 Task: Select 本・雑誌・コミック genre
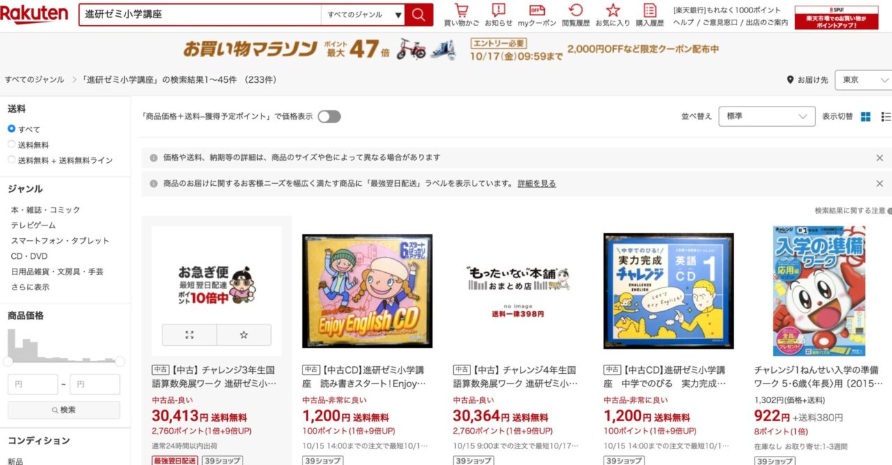(45, 210)
